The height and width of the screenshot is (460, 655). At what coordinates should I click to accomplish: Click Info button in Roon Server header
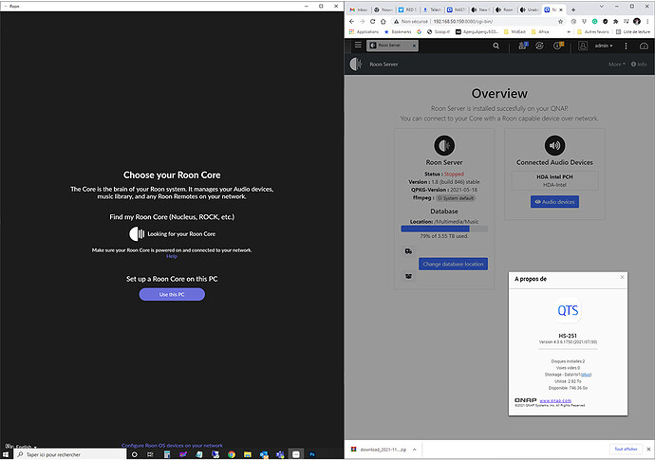tap(639, 64)
